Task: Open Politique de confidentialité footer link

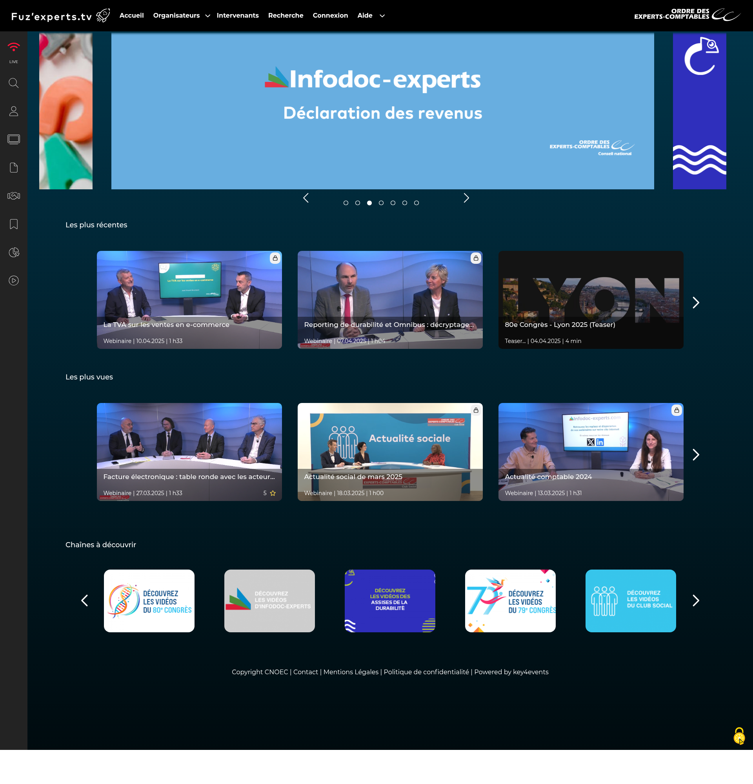Action: (426, 672)
